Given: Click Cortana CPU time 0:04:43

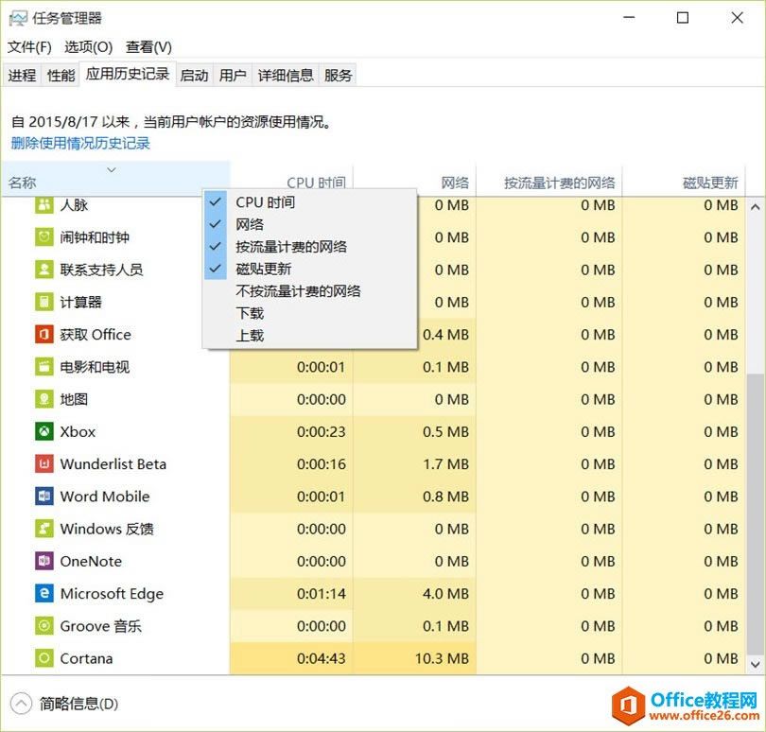Looking at the screenshot, I should [321, 658].
